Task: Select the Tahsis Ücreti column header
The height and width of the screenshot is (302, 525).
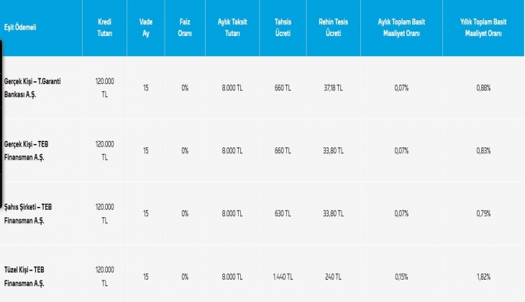Action: click(283, 27)
